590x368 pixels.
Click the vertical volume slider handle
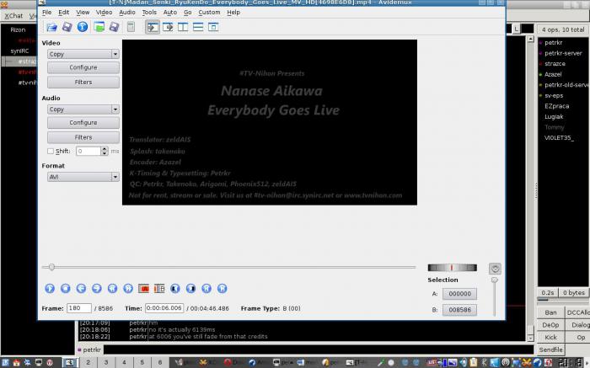point(495,280)
